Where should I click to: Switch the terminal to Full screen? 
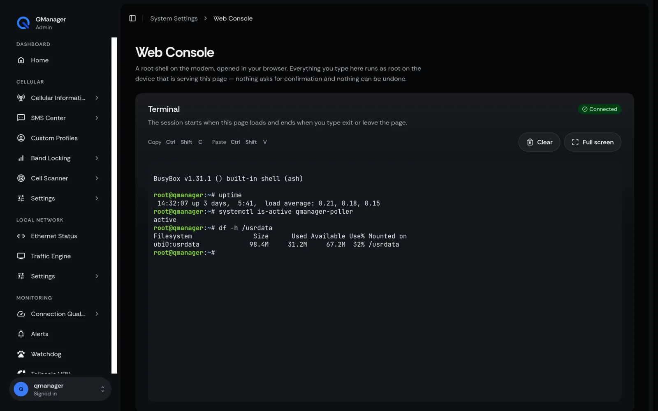click(x=593, y=142)
